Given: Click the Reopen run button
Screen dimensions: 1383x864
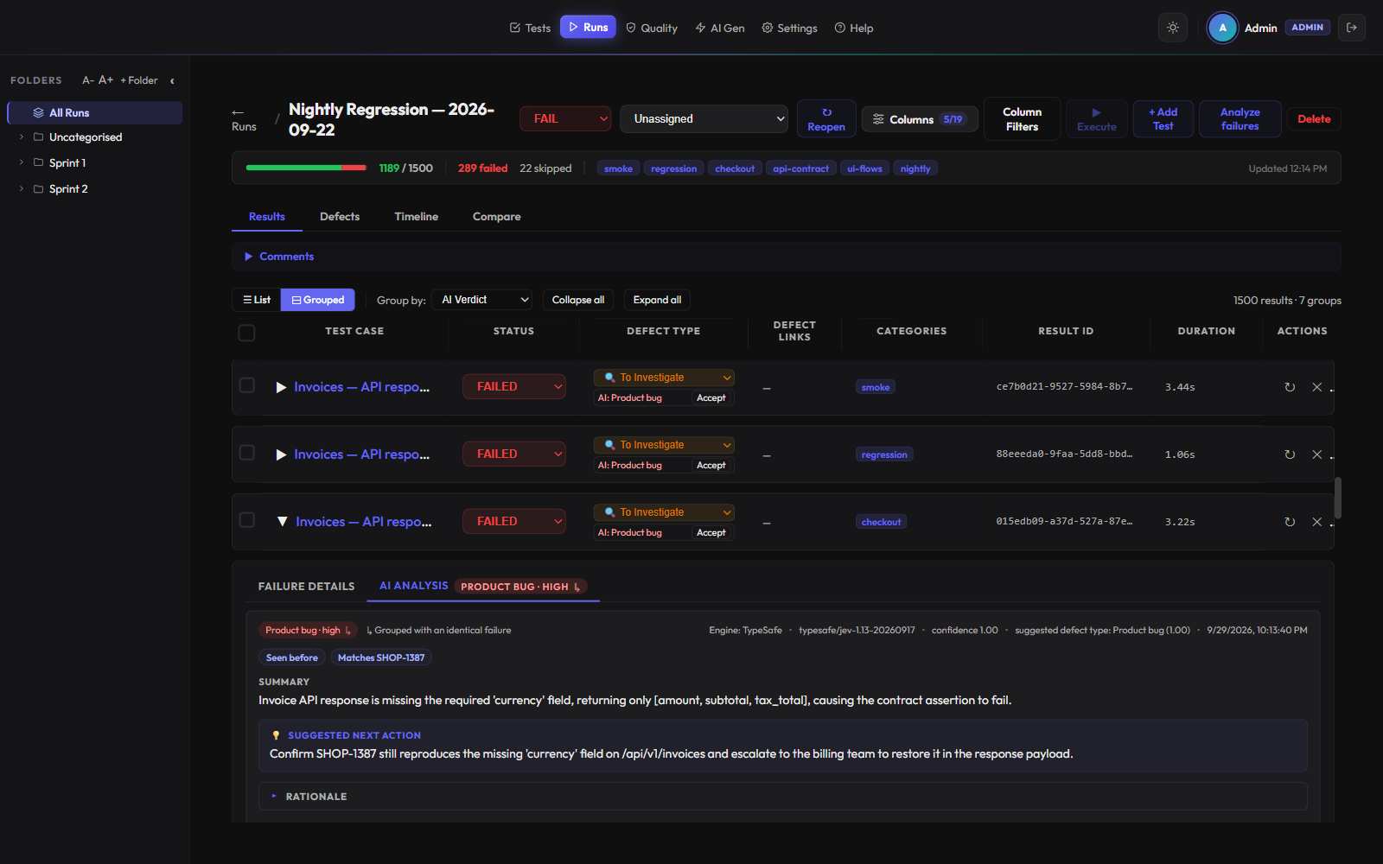Looking at the screenshot, I should (826, 119).
